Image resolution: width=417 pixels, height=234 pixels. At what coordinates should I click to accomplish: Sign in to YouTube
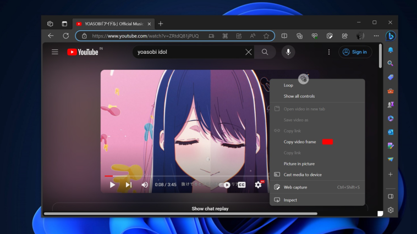click(355, 52)
